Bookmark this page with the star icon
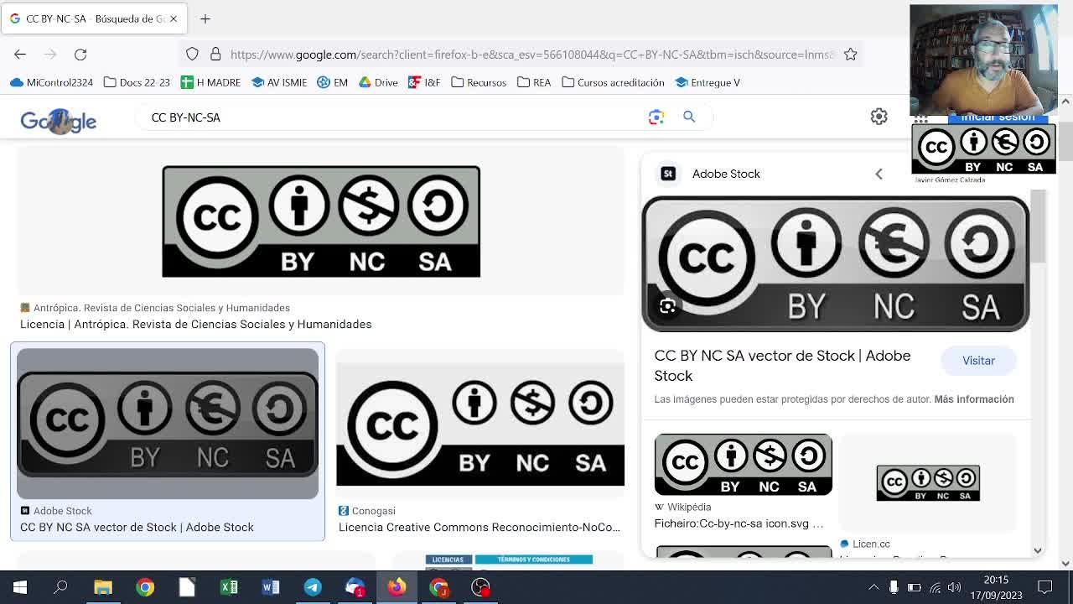 (851, 55)
